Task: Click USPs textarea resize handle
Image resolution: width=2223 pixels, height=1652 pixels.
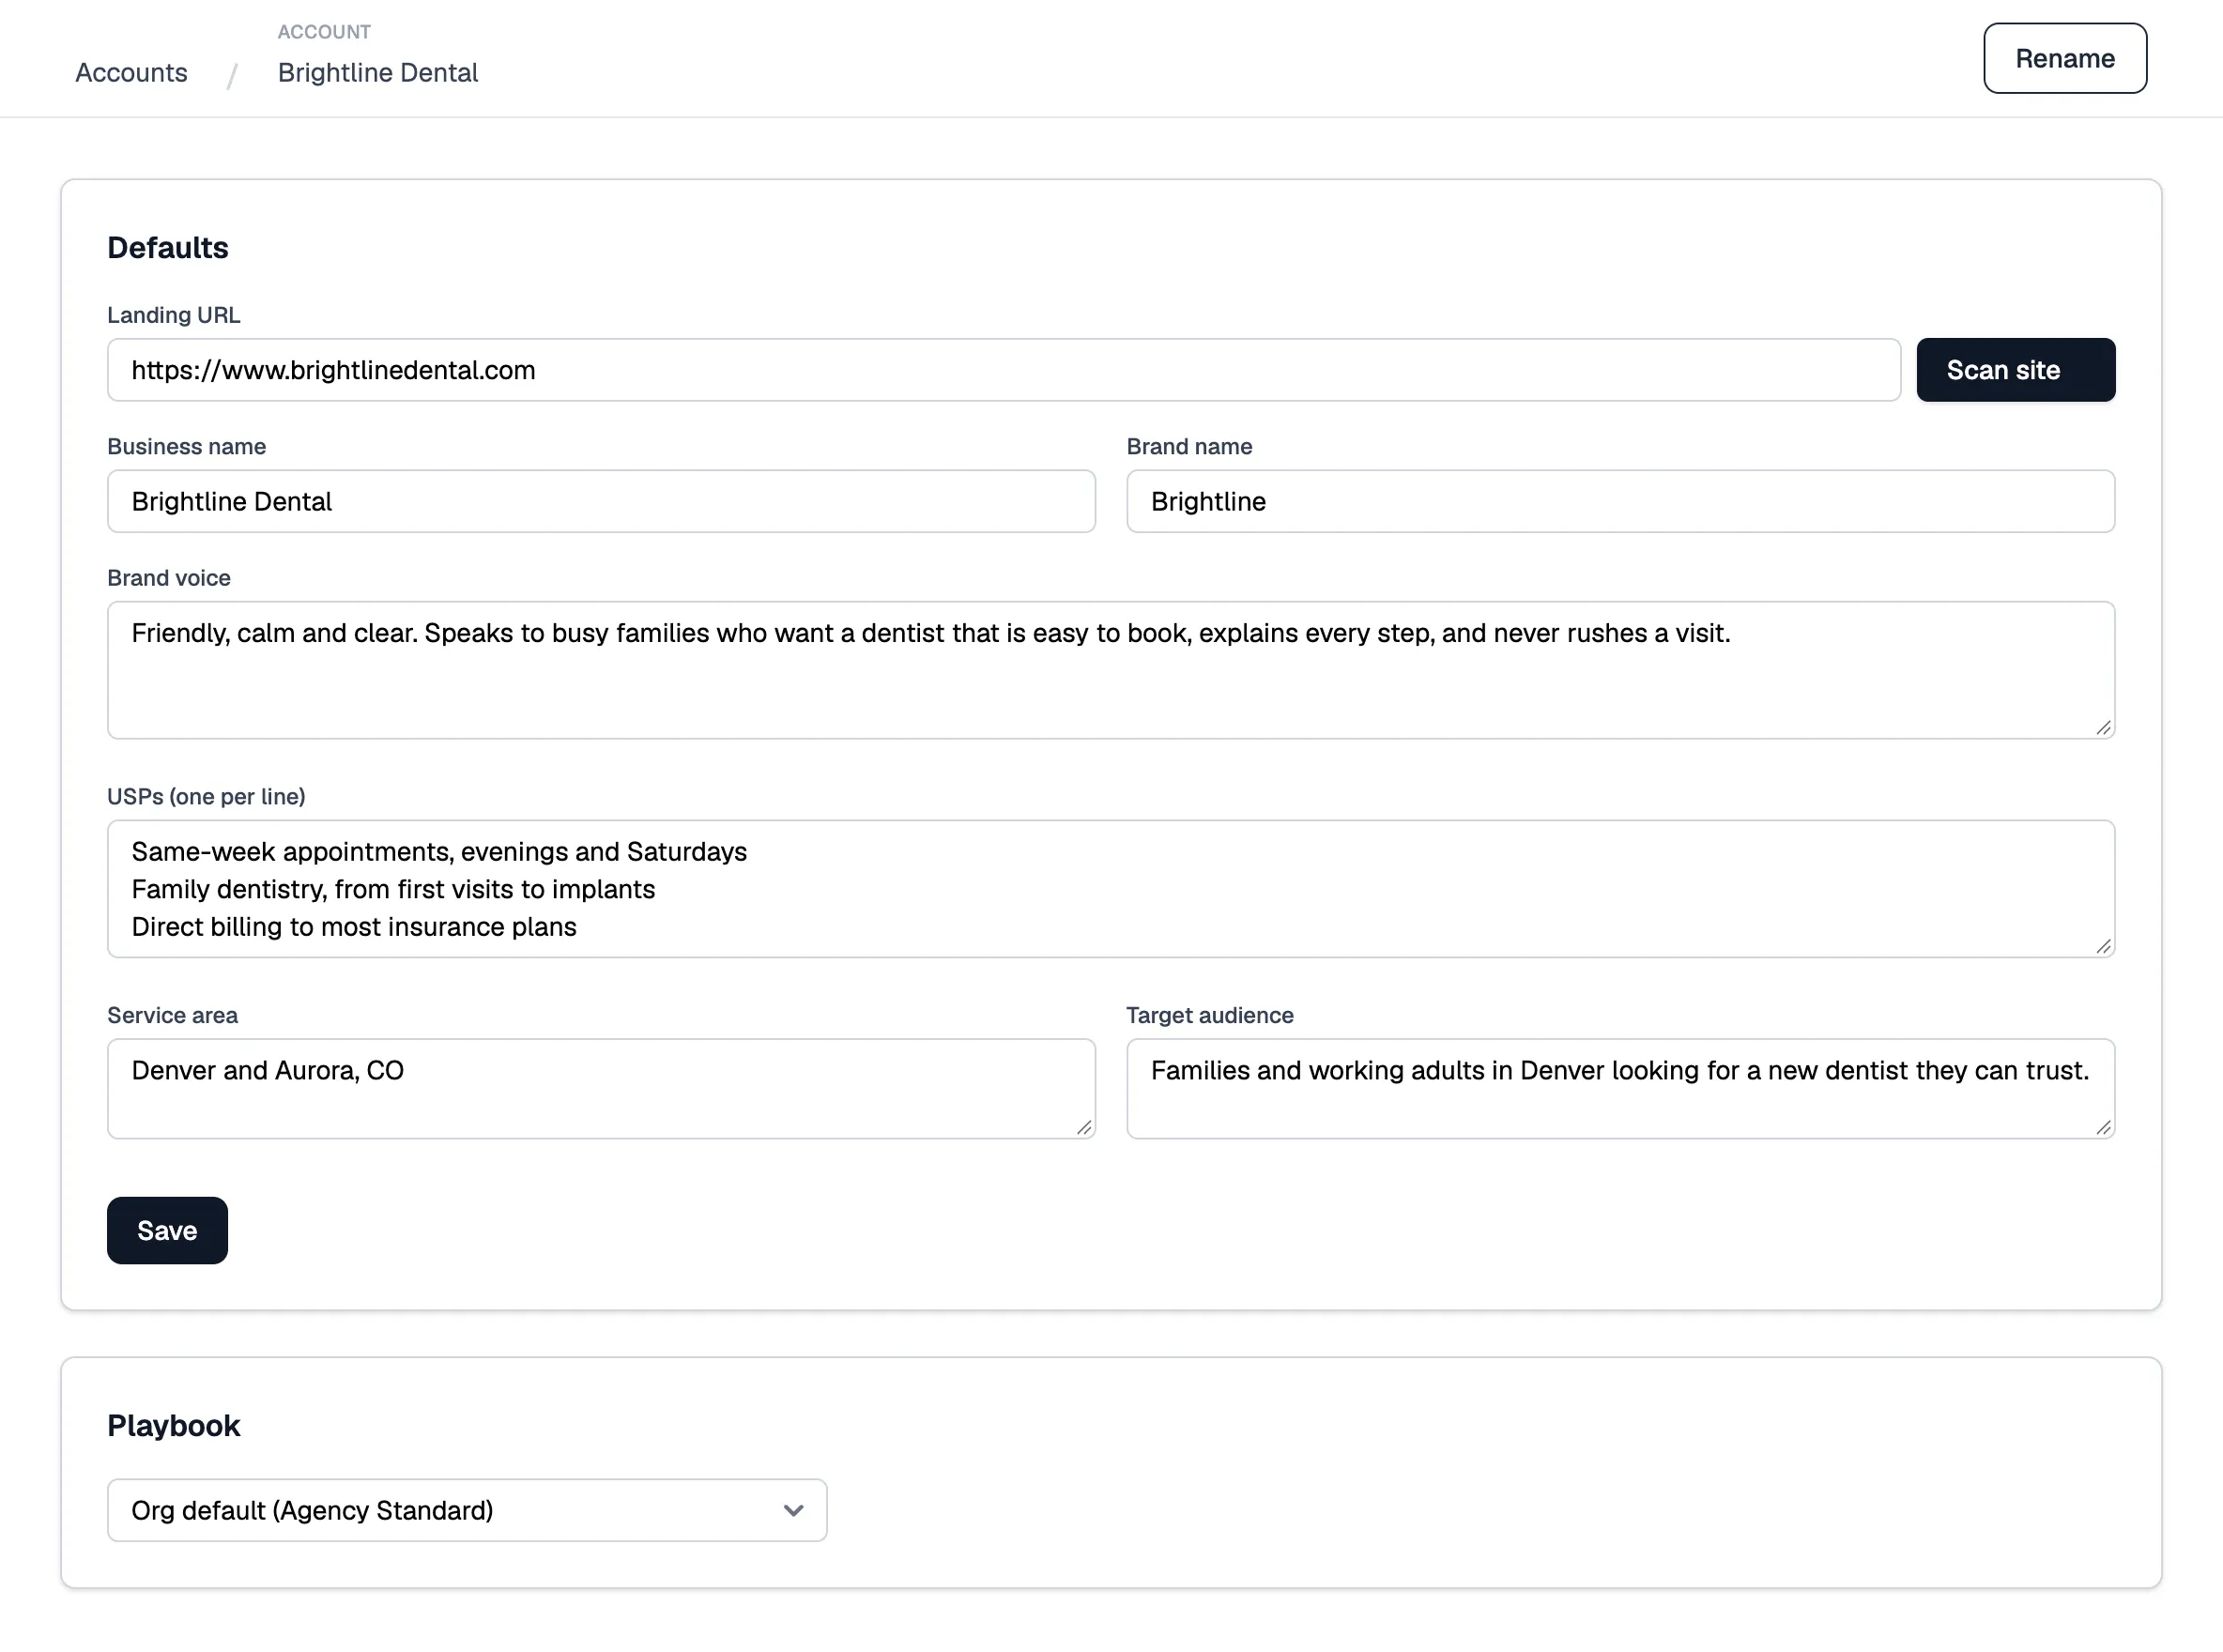Action: tap(2104, 947)
